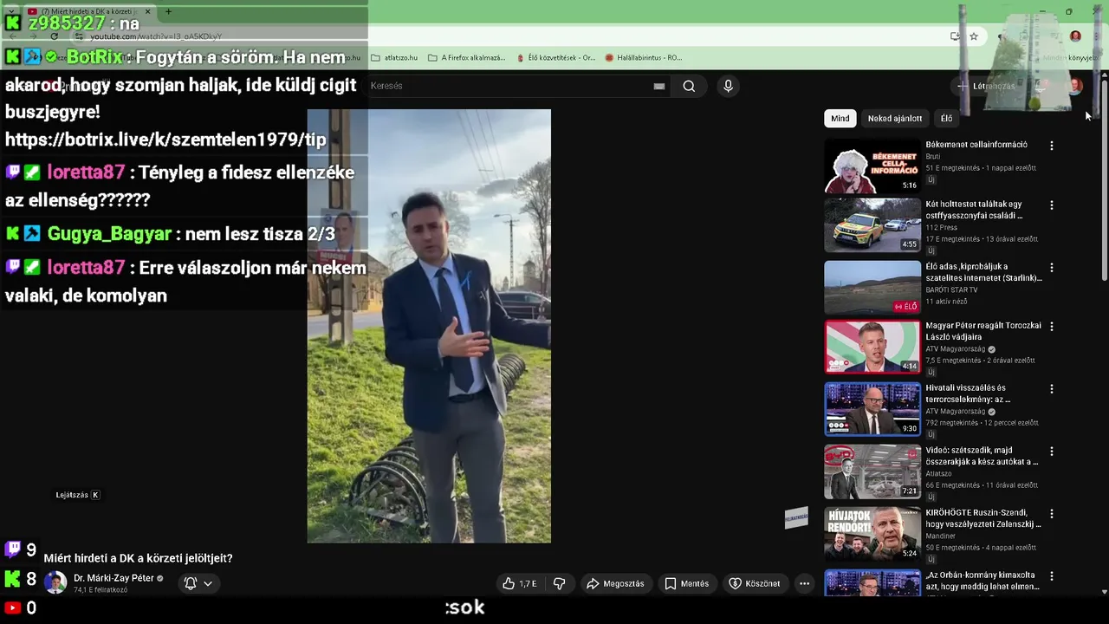The height and width of the screenshot is (624, 1109).
Task: Click the BARÓTI STAR TV channel name
Action: pos(951,290)
